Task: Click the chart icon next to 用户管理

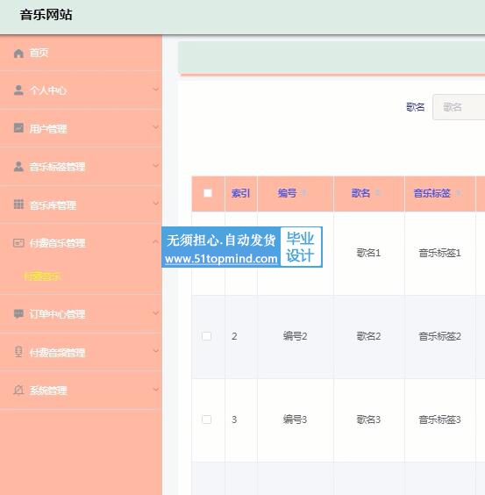Action: click(18, 128)
